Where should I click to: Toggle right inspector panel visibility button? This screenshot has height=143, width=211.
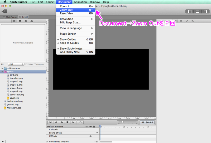pos(205,12)
